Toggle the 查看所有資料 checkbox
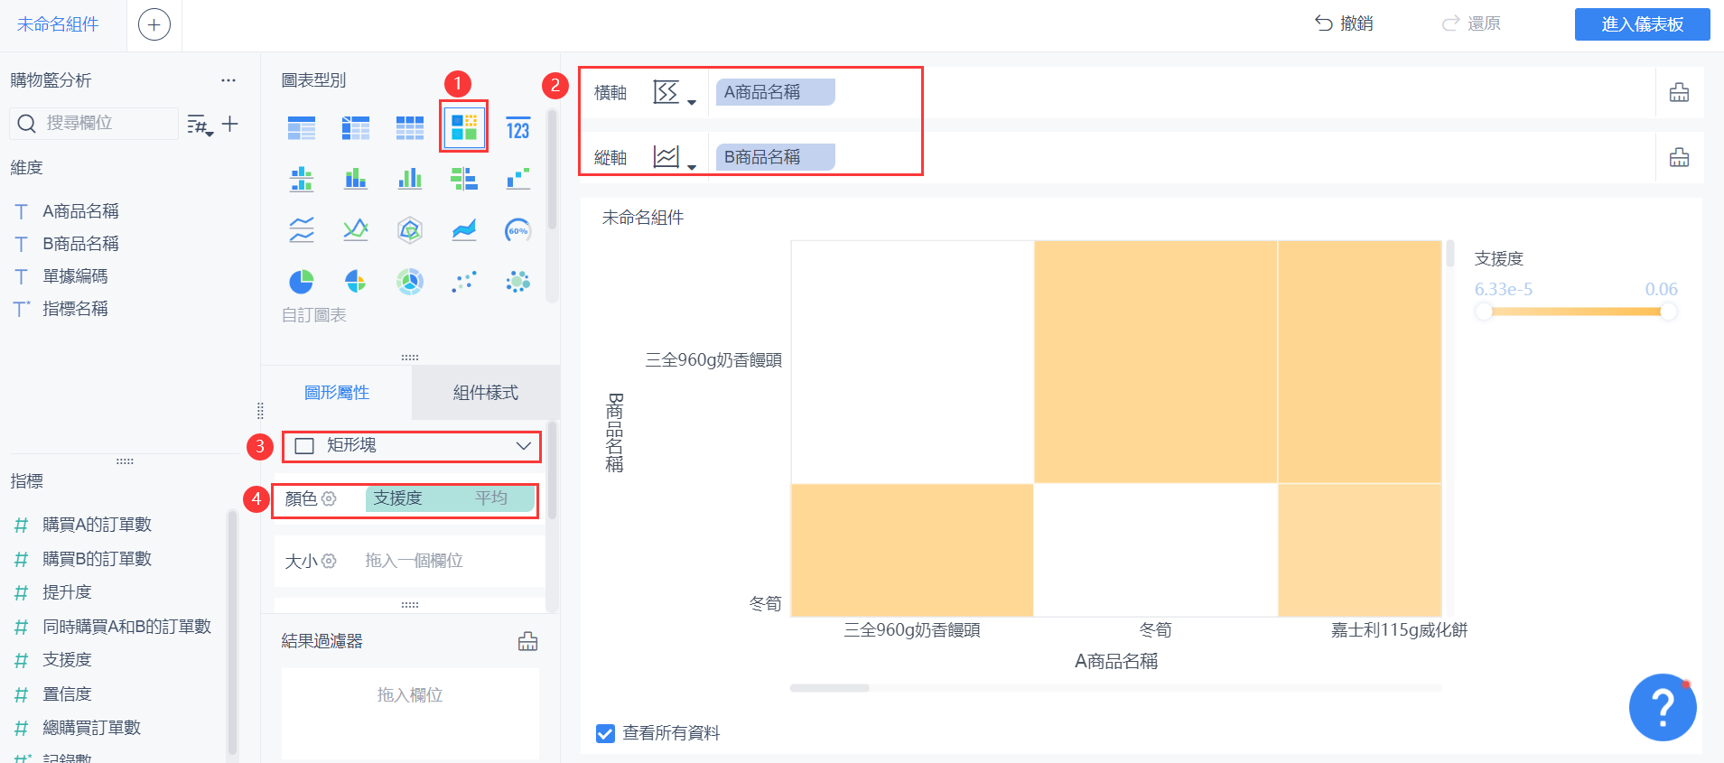The height and width of the screenshot is (763, 1724). pyautogui.click(x=605, y=733)
